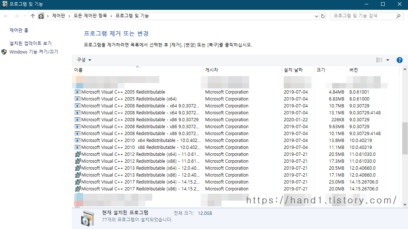This screenshot has height=229, width=408.
Task: Click version 12.0.40660.0 in 2013 (x64) row
Action: 362,168
